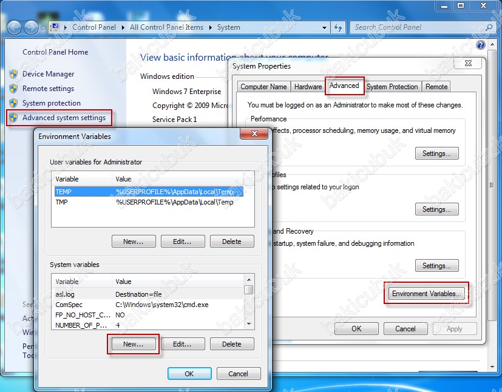Switch to the Hardware tab
Image resolution: width=502 pixels, height=392 pixels.
coord(308,86)
